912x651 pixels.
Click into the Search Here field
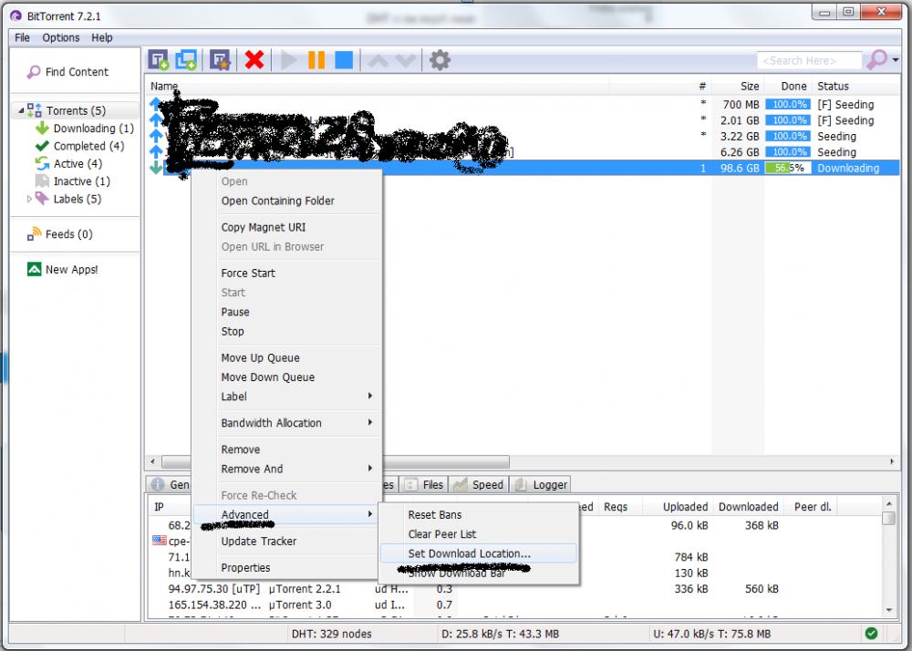[809, 60]
